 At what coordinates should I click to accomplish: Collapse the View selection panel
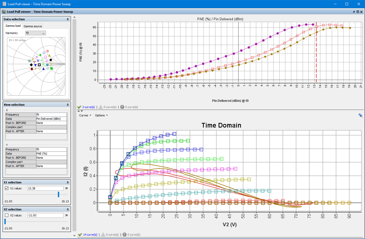[68, 105]
